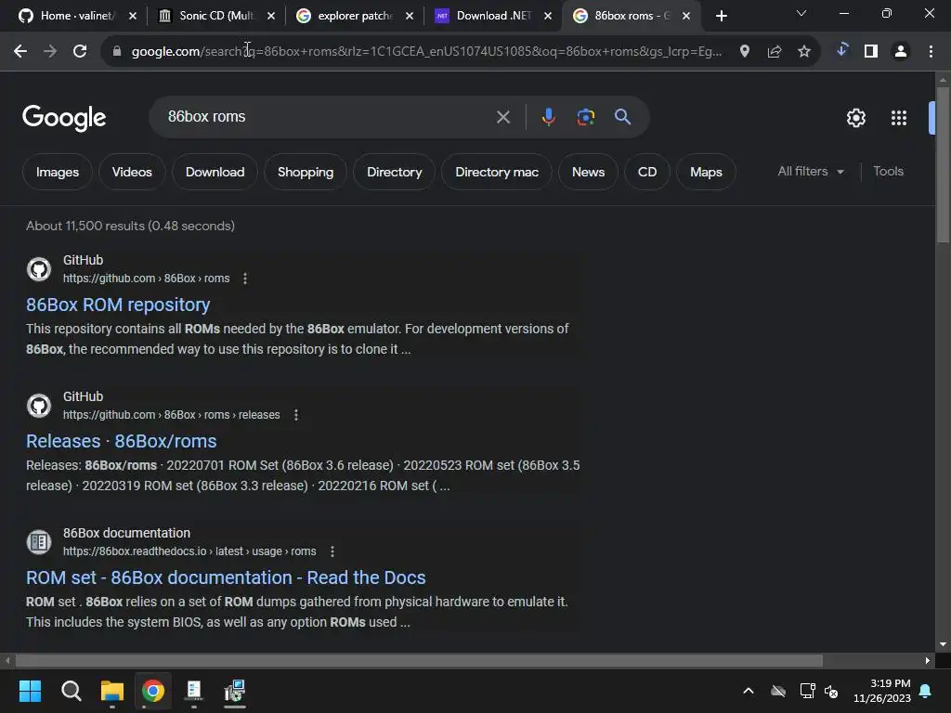Click the vertical scrollbar down arrow
Viewport: 951px width, 713px height.
point(943,644)
